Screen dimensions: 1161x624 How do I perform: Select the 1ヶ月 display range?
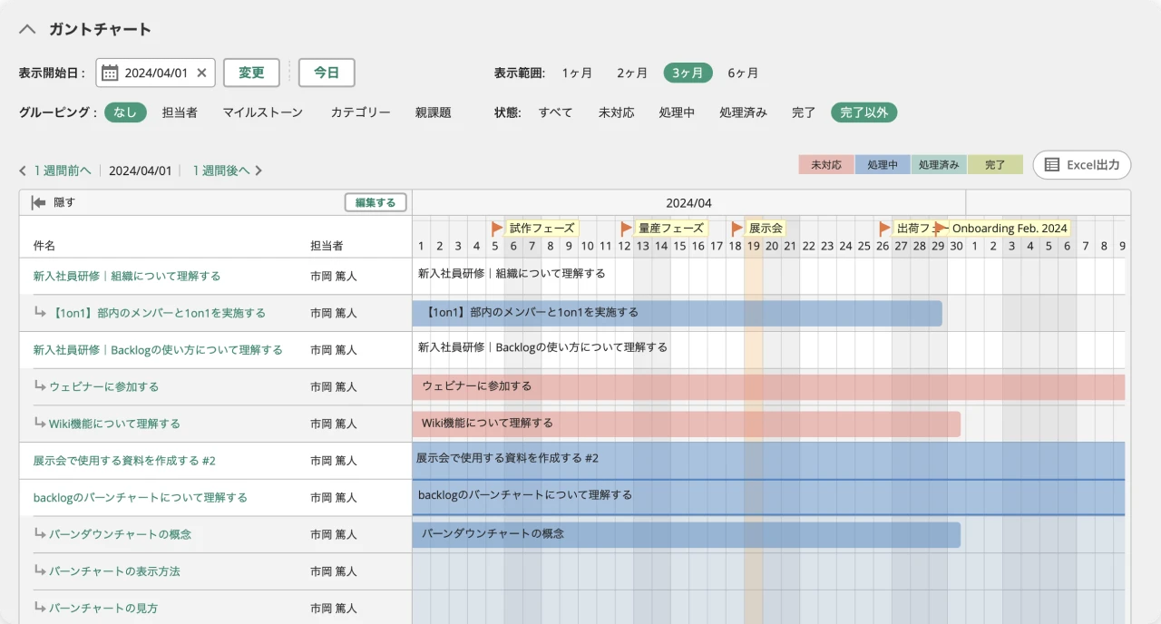(x=577, y=73)
